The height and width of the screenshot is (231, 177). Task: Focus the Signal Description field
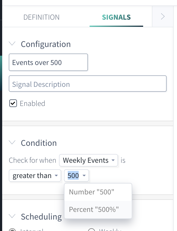tap(88, 84)
